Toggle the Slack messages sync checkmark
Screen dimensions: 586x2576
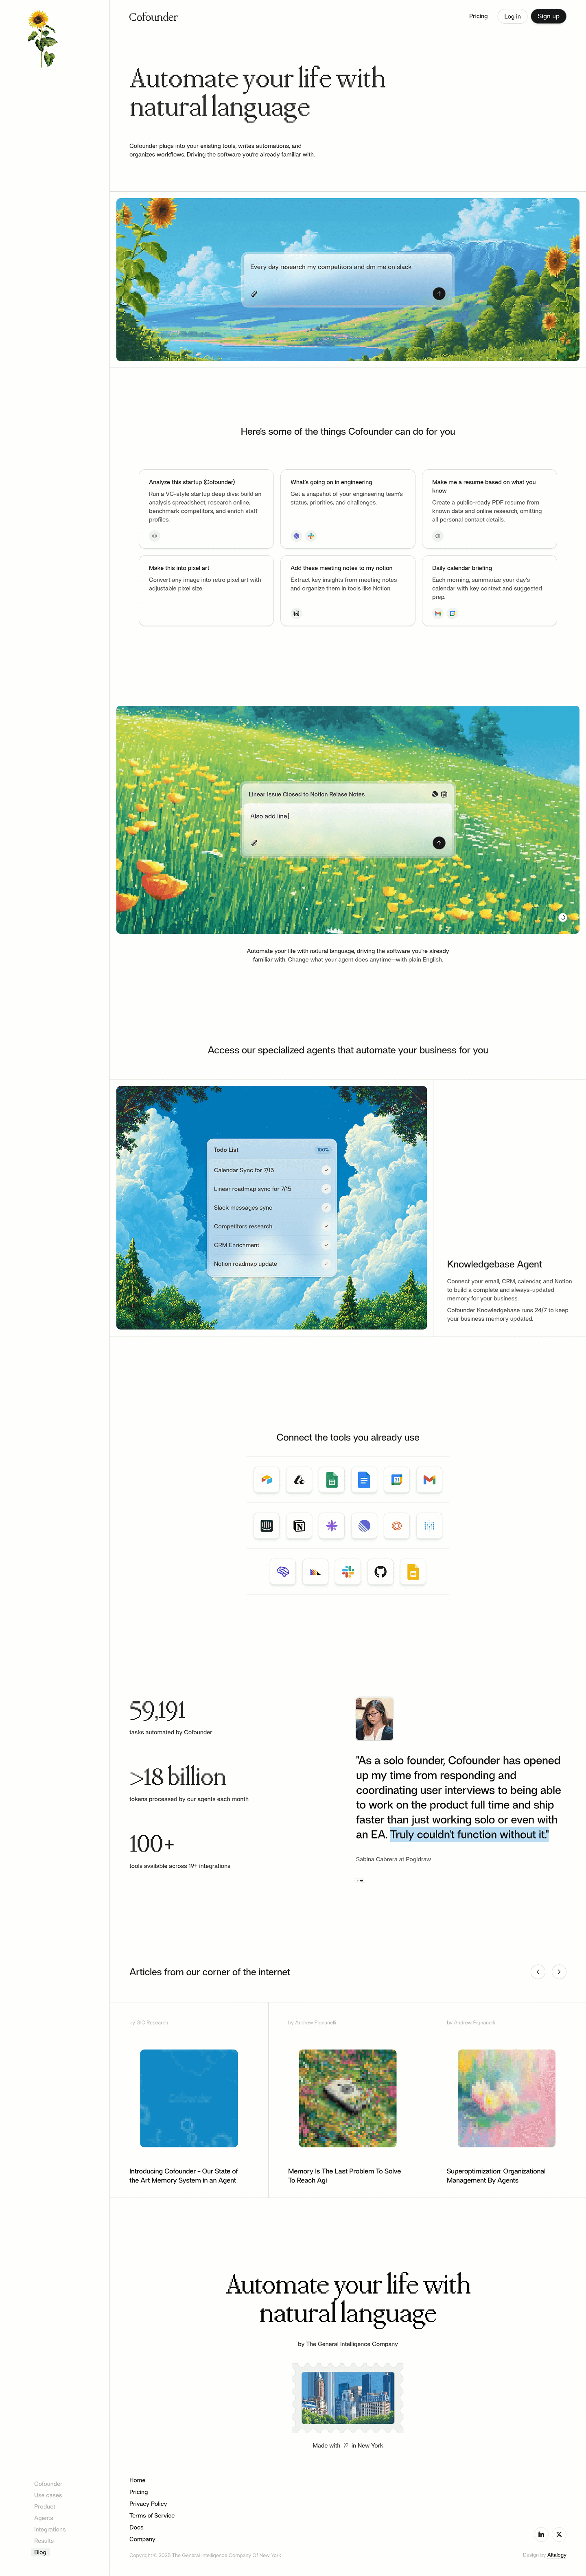325,1208
